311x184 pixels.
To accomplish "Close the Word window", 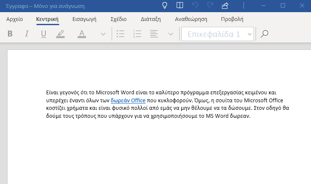I will point(302,5).
